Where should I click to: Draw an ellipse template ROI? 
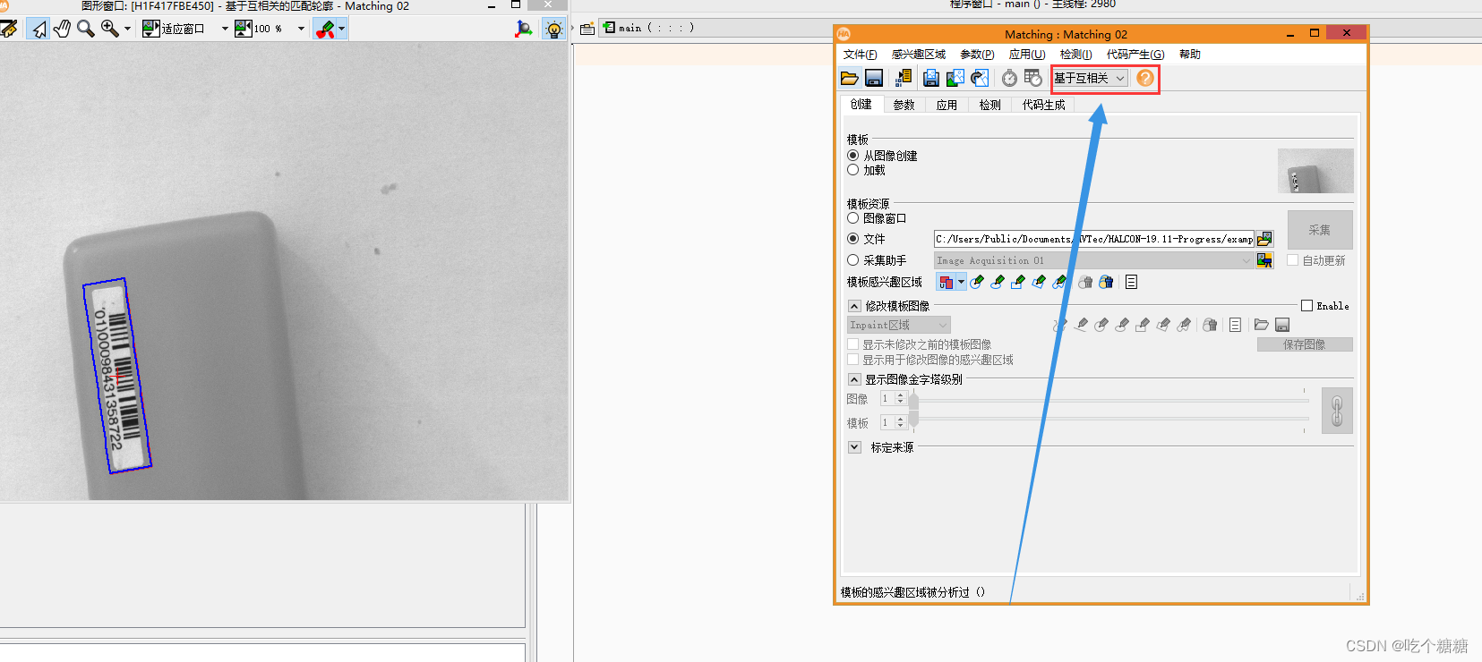pos(998,282)
